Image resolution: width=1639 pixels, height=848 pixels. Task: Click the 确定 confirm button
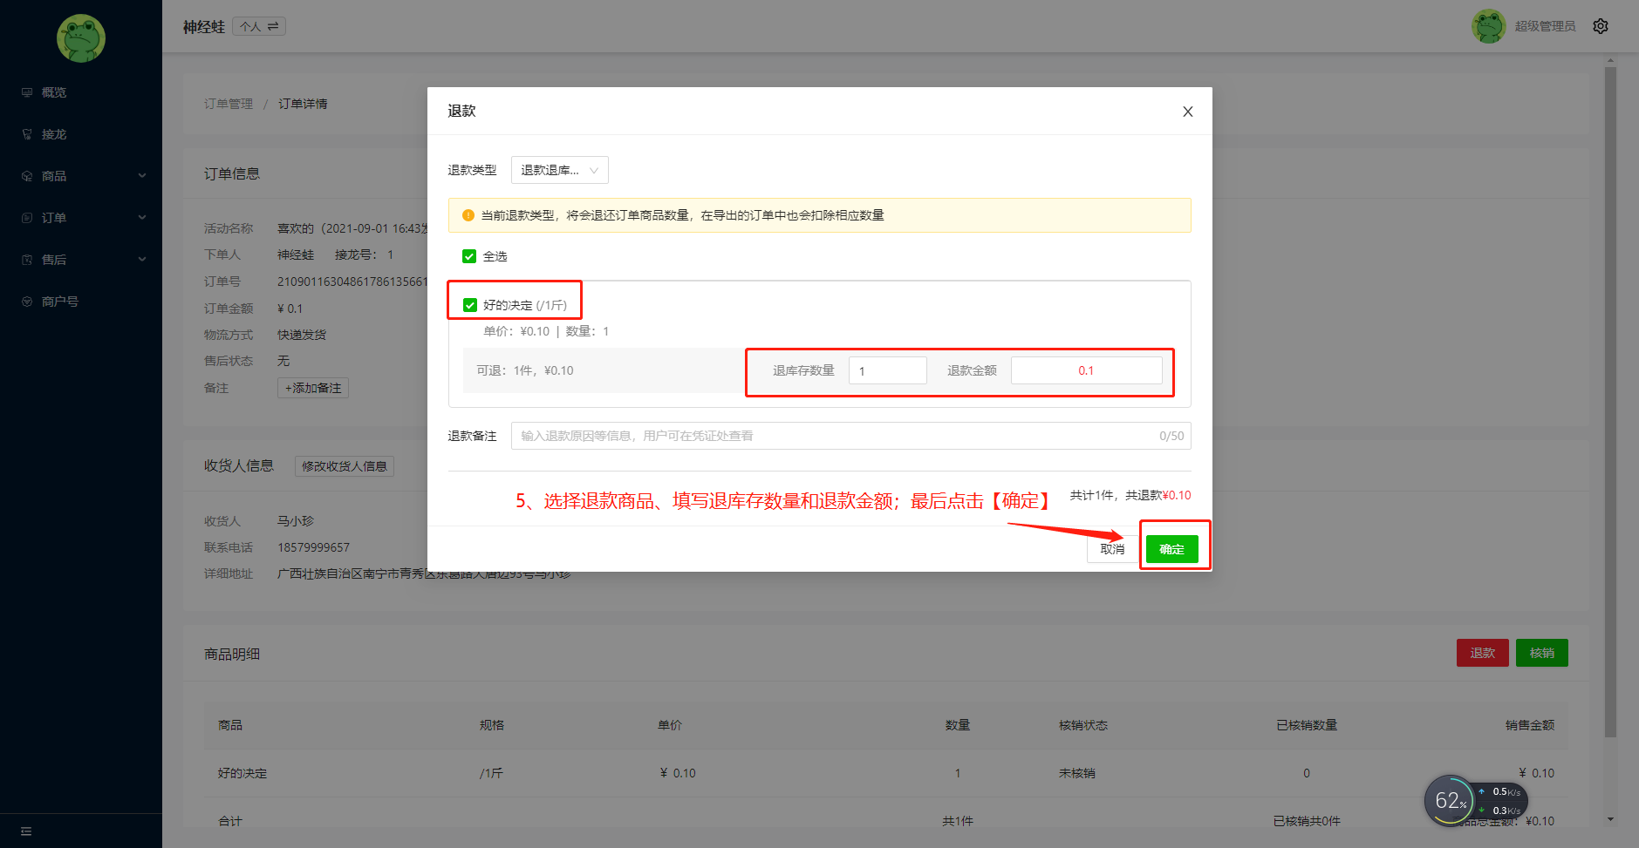coord(1172,549)
